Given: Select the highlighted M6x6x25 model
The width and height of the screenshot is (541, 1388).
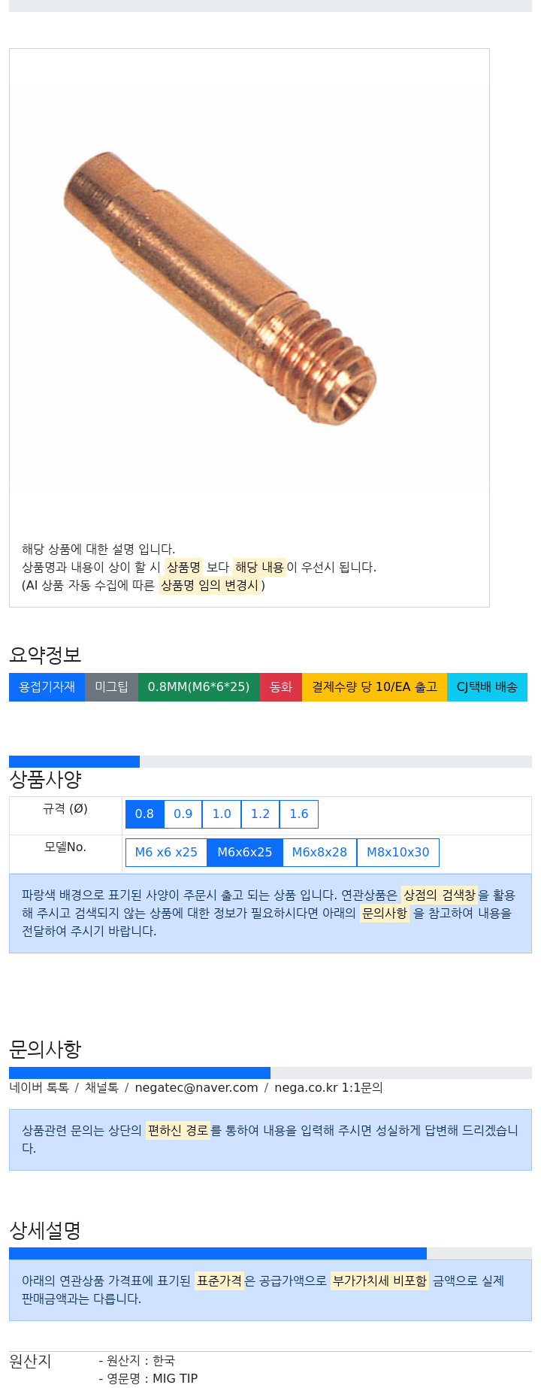Looking at the screenshot, I should 245,853.
